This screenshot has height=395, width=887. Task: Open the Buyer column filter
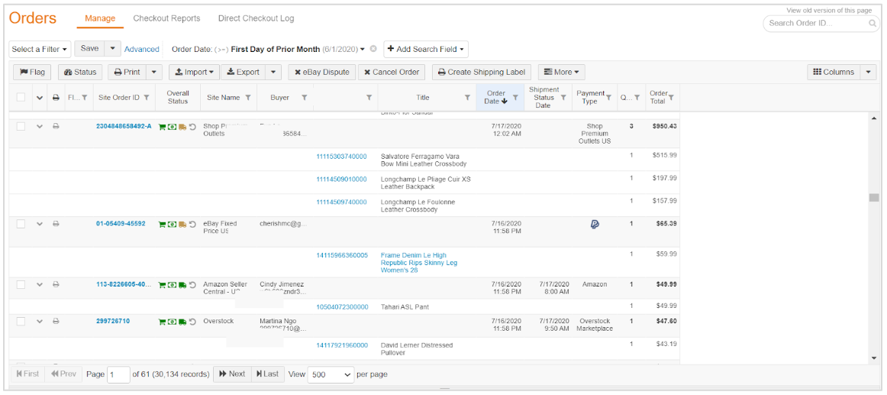(x=304, y=97)
